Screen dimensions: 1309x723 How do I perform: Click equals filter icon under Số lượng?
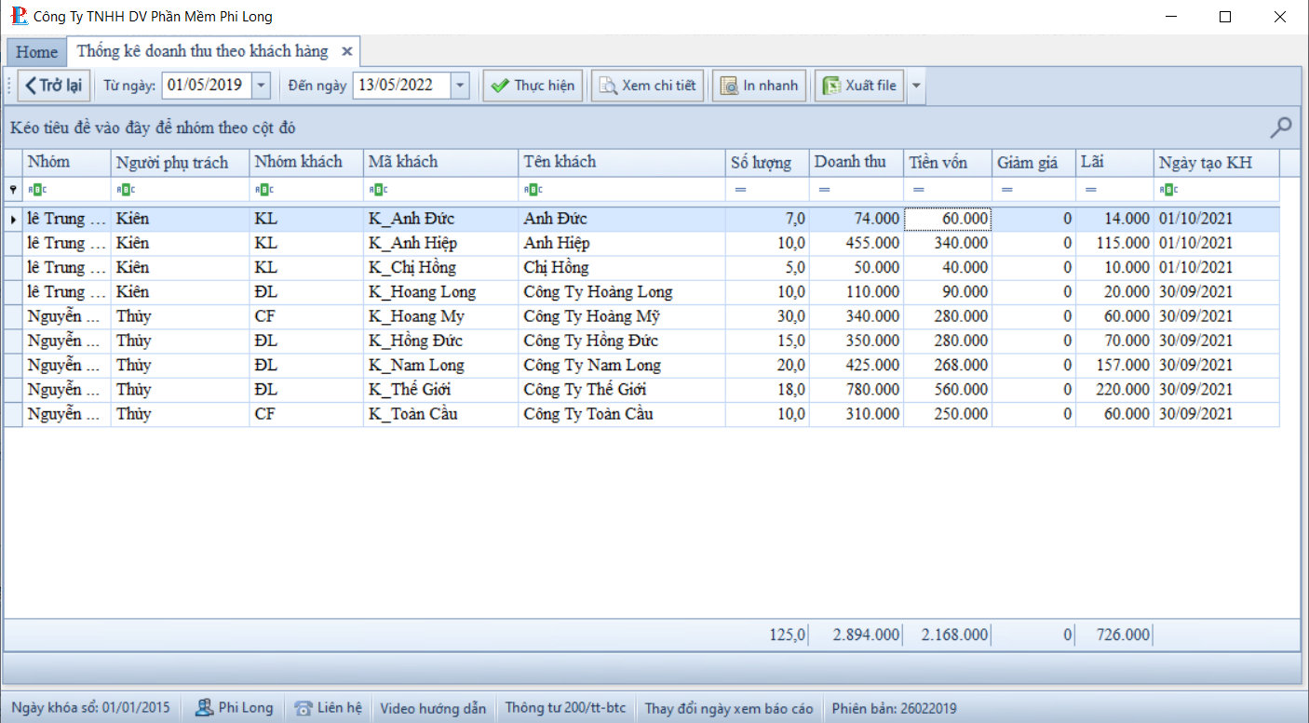click(741, 190)
